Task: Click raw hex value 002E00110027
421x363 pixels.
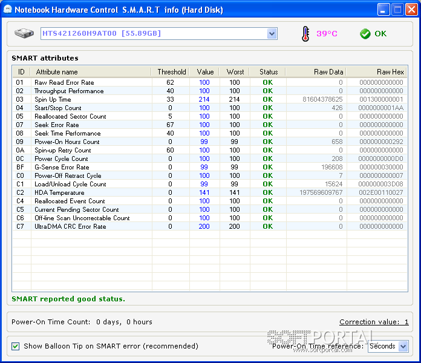Action: (380, 192)
